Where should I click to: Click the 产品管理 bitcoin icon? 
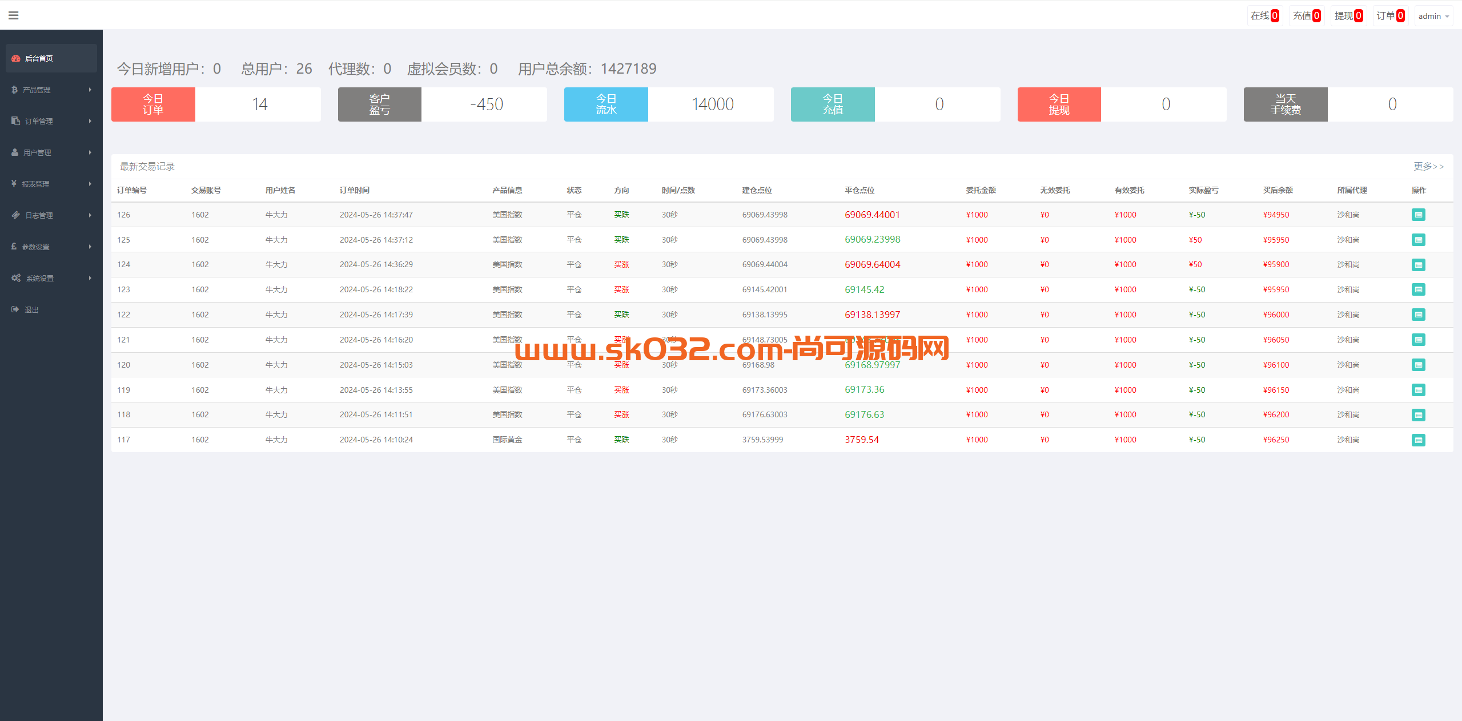point(14,90)
